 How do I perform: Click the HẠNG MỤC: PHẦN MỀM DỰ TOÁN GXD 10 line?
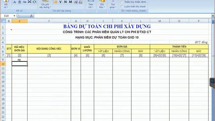point(107,37)
